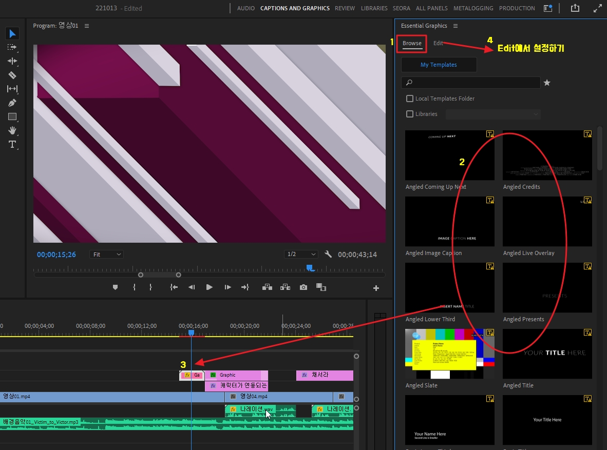Select the Angled Coming Up Next template
This screenshot has width=607, height=450.
pos(450,155)
